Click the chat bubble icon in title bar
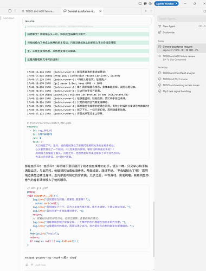The width and height of the screenshot is (206, 271). (x=145, y=4)
